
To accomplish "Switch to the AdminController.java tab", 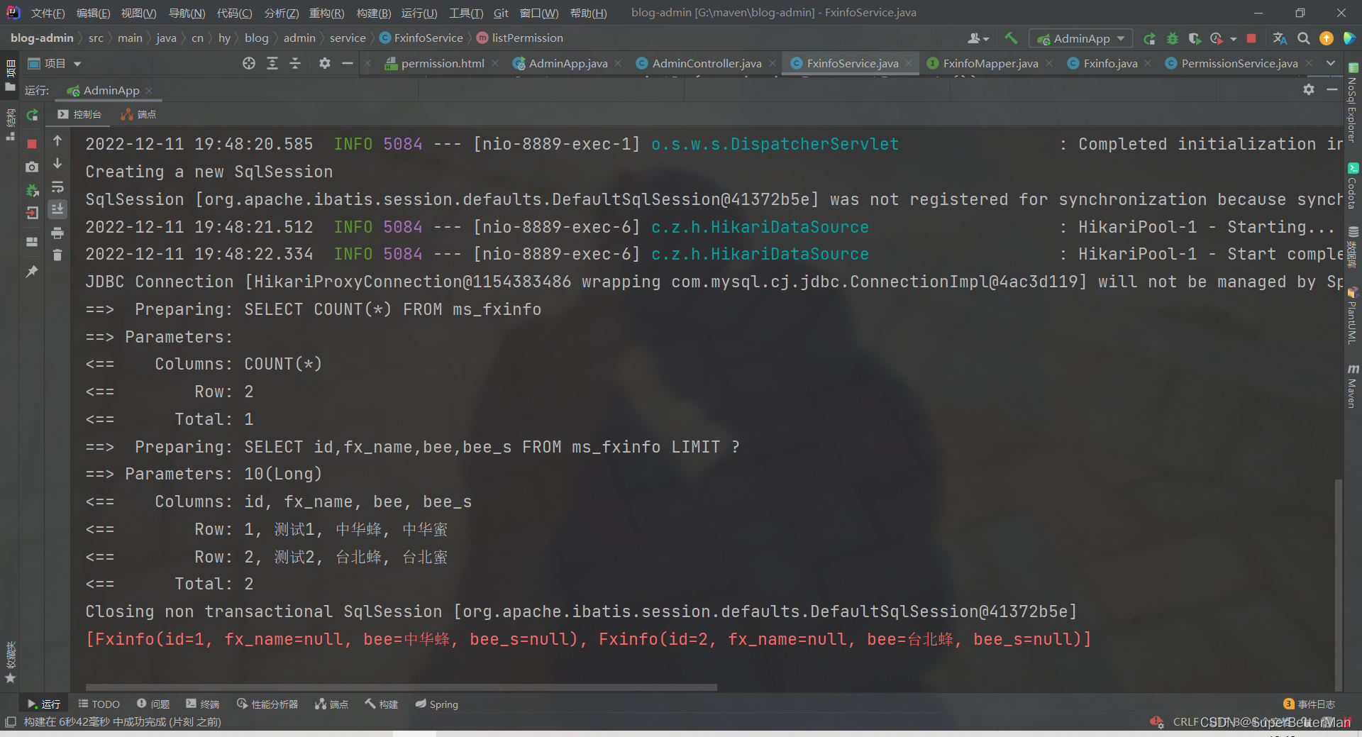I will point(707,64).
